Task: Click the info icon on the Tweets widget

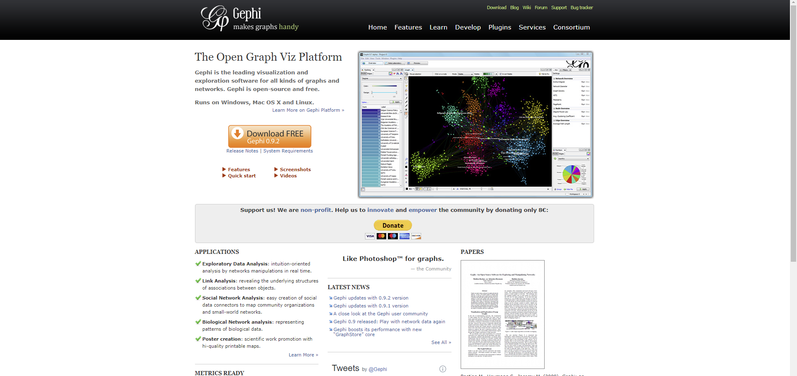Action: (443, 369)
